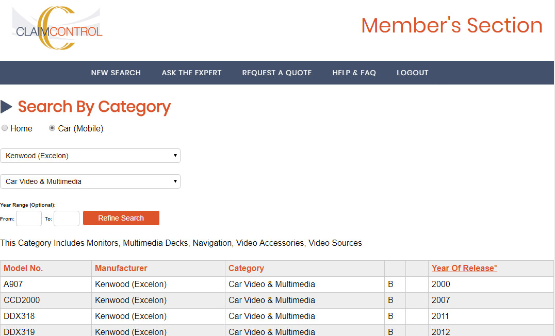This screenshot has height=336, width=555.
Task: Click year 2011 in DDX318 row
Action: coord(440,316)
